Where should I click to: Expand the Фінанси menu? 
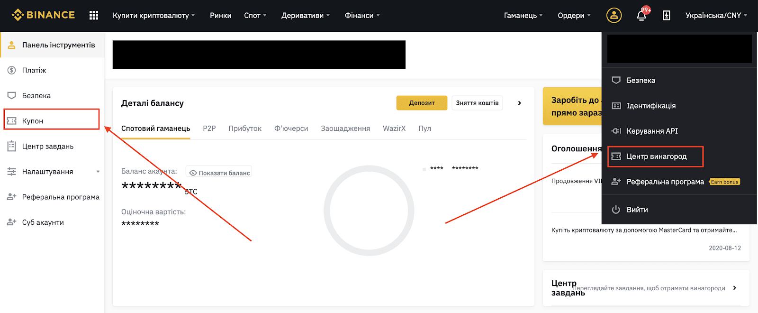[362, 15]
